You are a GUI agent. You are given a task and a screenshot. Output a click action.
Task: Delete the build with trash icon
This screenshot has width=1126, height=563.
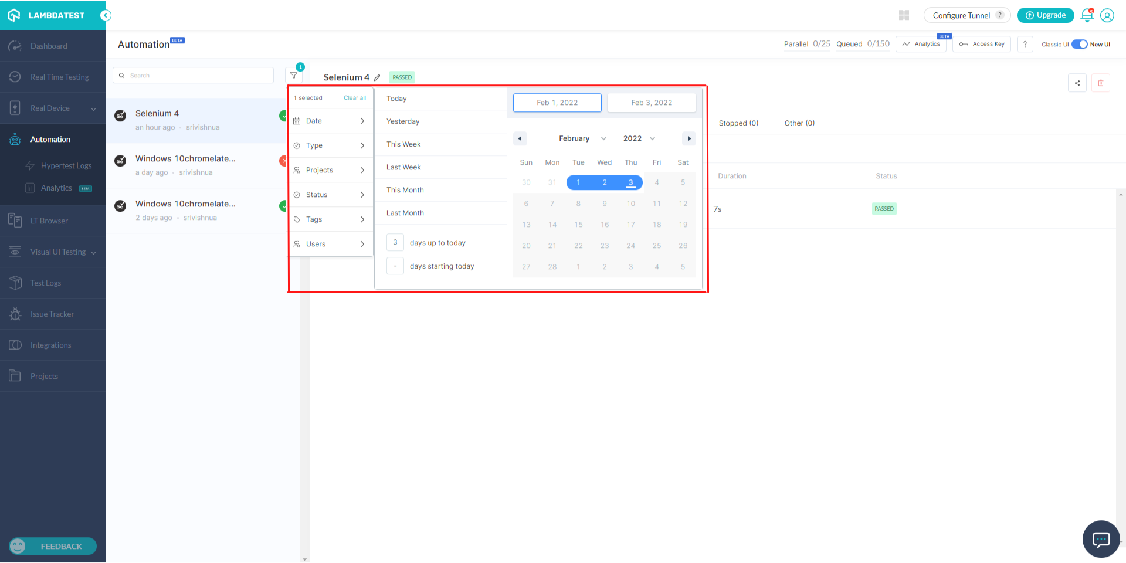click(1101, 83)
